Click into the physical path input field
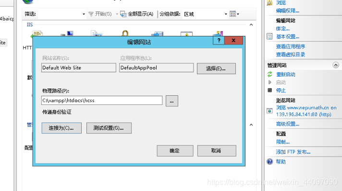 102,101
